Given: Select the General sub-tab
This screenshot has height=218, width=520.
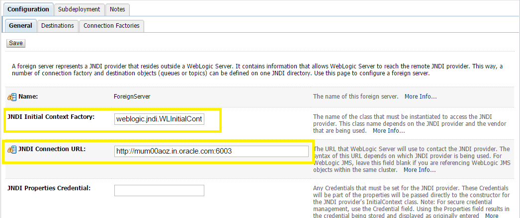Looking at the screenshot, I should click(x=20, y=26).
